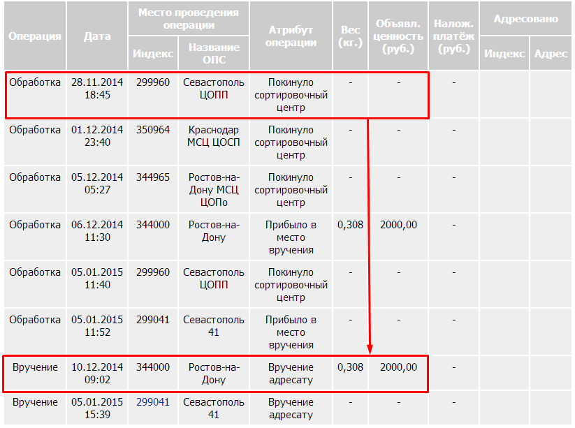The image size is (575, 428).
Task: Click the Адресовано header
Action: click(526, 19)
